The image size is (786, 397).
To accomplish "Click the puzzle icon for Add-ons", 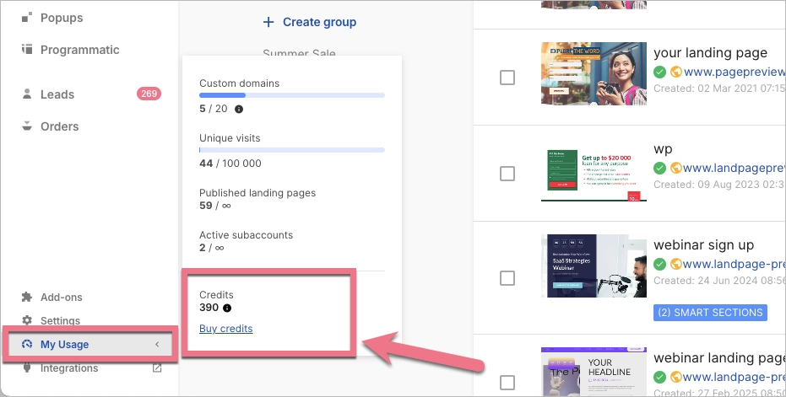I will pyautogui.click(x=27, y=298).
